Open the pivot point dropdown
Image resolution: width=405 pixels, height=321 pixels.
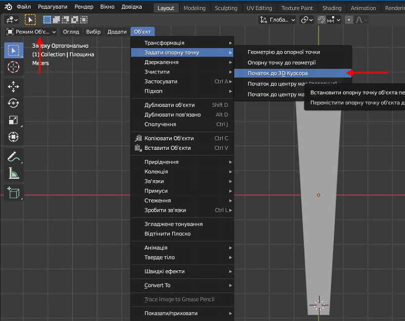click(307, 20)
